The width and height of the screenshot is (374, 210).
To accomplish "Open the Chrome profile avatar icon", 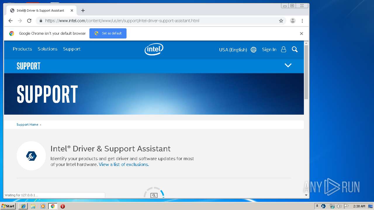I will click(x=292, y=21).
